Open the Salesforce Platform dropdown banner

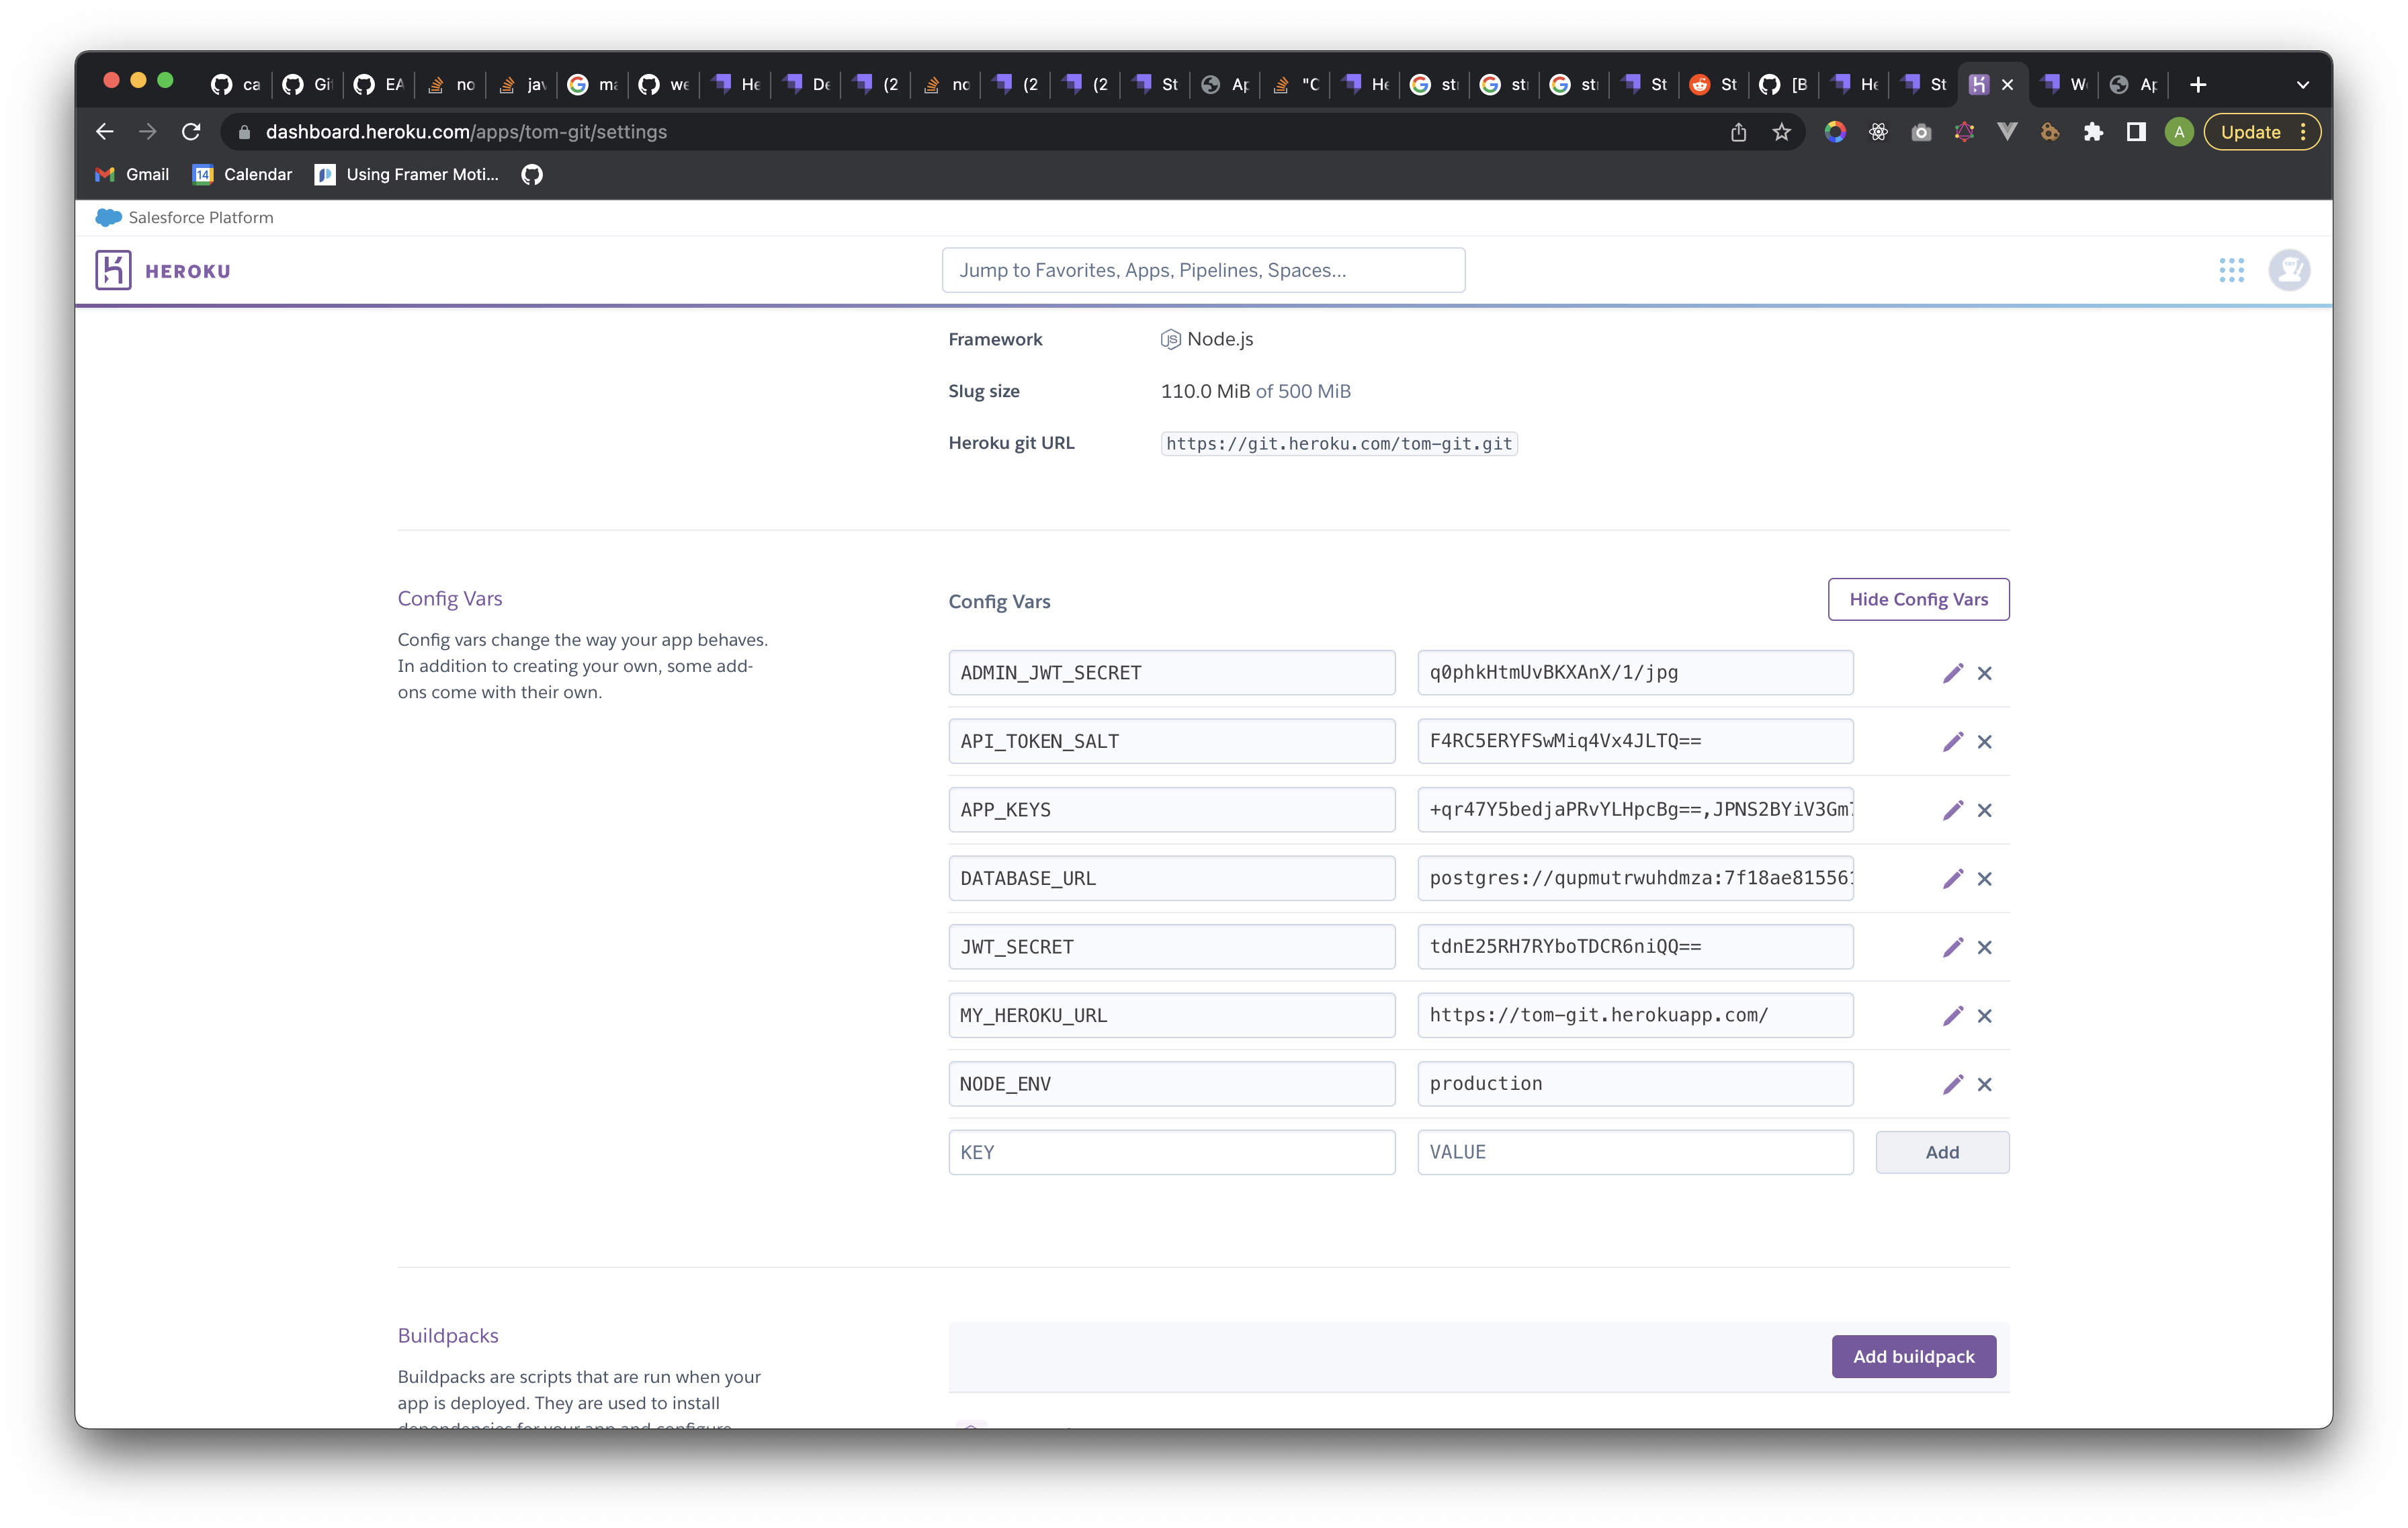[x=184, y=217]
